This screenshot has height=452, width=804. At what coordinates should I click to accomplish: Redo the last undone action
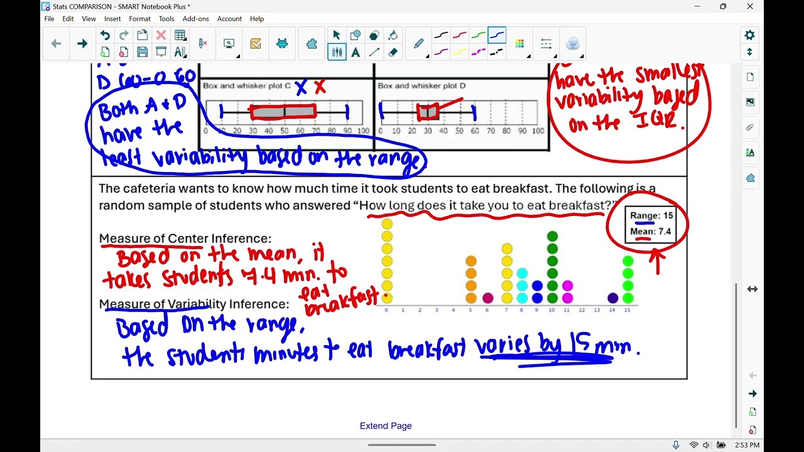coord(124,35)
